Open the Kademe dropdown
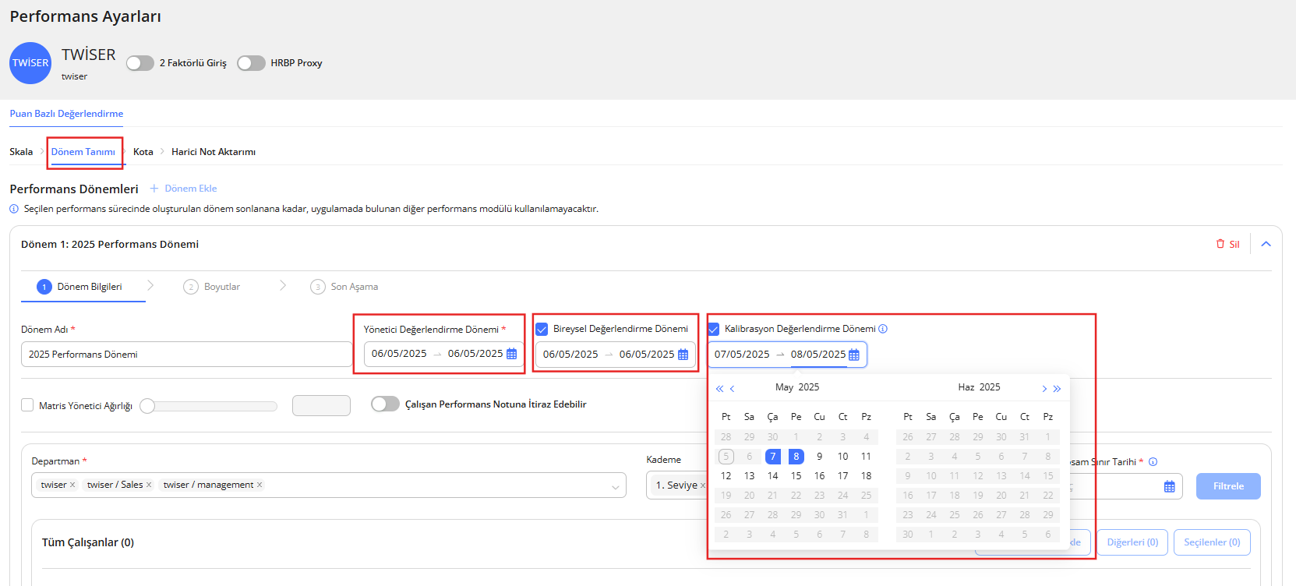 click(x=676, y=485)
